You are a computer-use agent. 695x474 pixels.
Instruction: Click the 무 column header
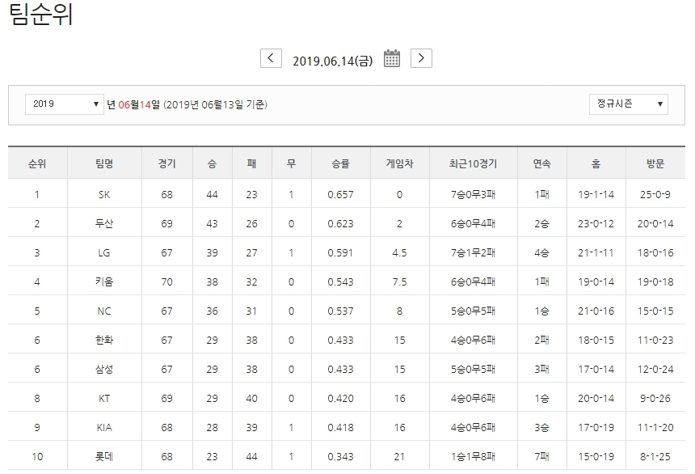click(x=291, y=163)
